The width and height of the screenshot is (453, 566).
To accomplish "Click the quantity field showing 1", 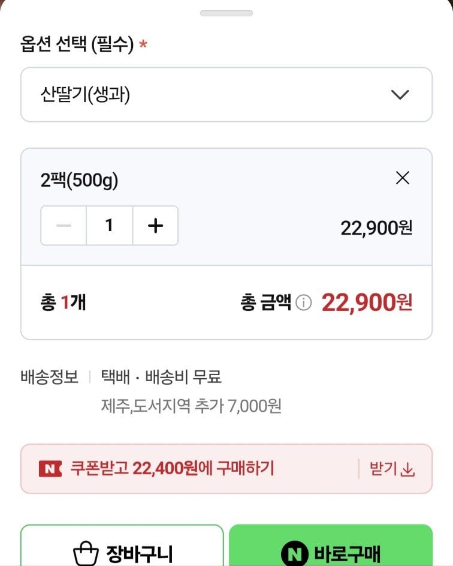I will 109,226.
